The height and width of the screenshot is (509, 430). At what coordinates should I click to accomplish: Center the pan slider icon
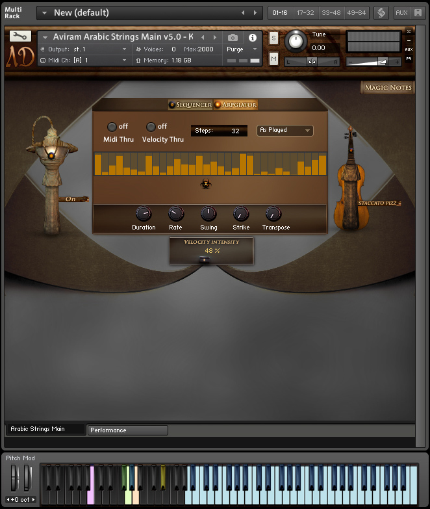tap(312, 62)
